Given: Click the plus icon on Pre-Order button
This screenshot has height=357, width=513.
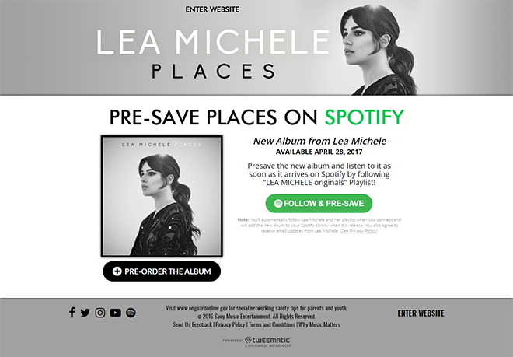Looking at the screenshot, I should point(117,271).
